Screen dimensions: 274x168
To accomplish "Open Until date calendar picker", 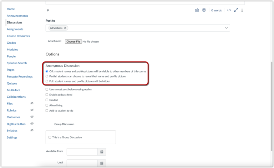I will pos(102,163).
